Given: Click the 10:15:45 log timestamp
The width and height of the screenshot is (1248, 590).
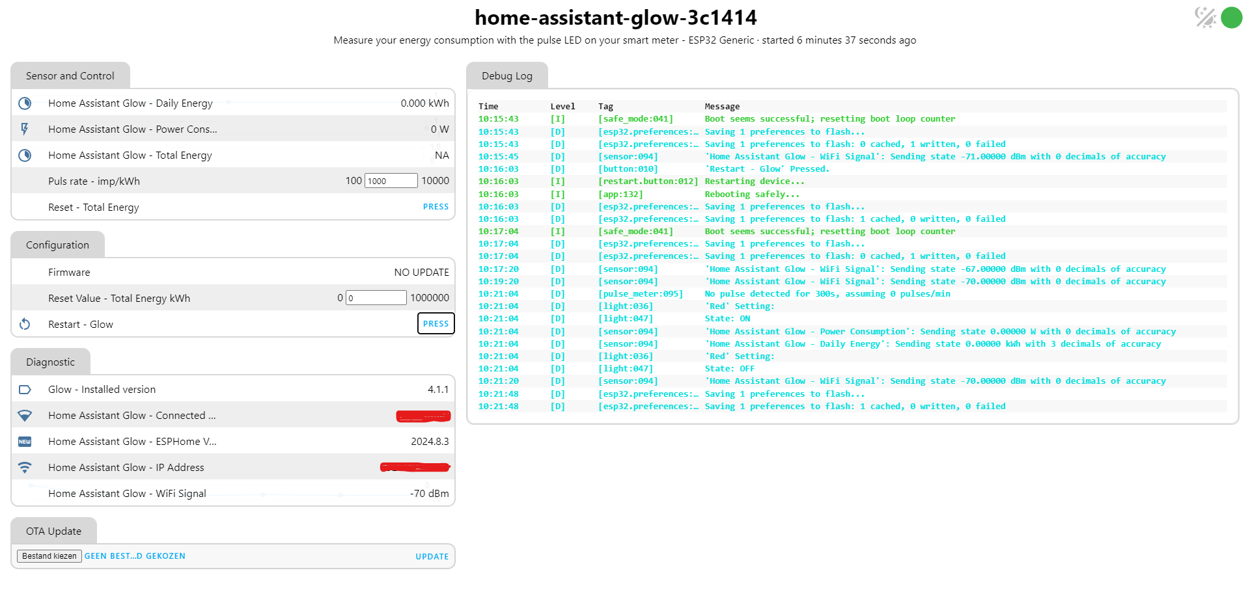Looking at the screenshot, I should (499, 157).
